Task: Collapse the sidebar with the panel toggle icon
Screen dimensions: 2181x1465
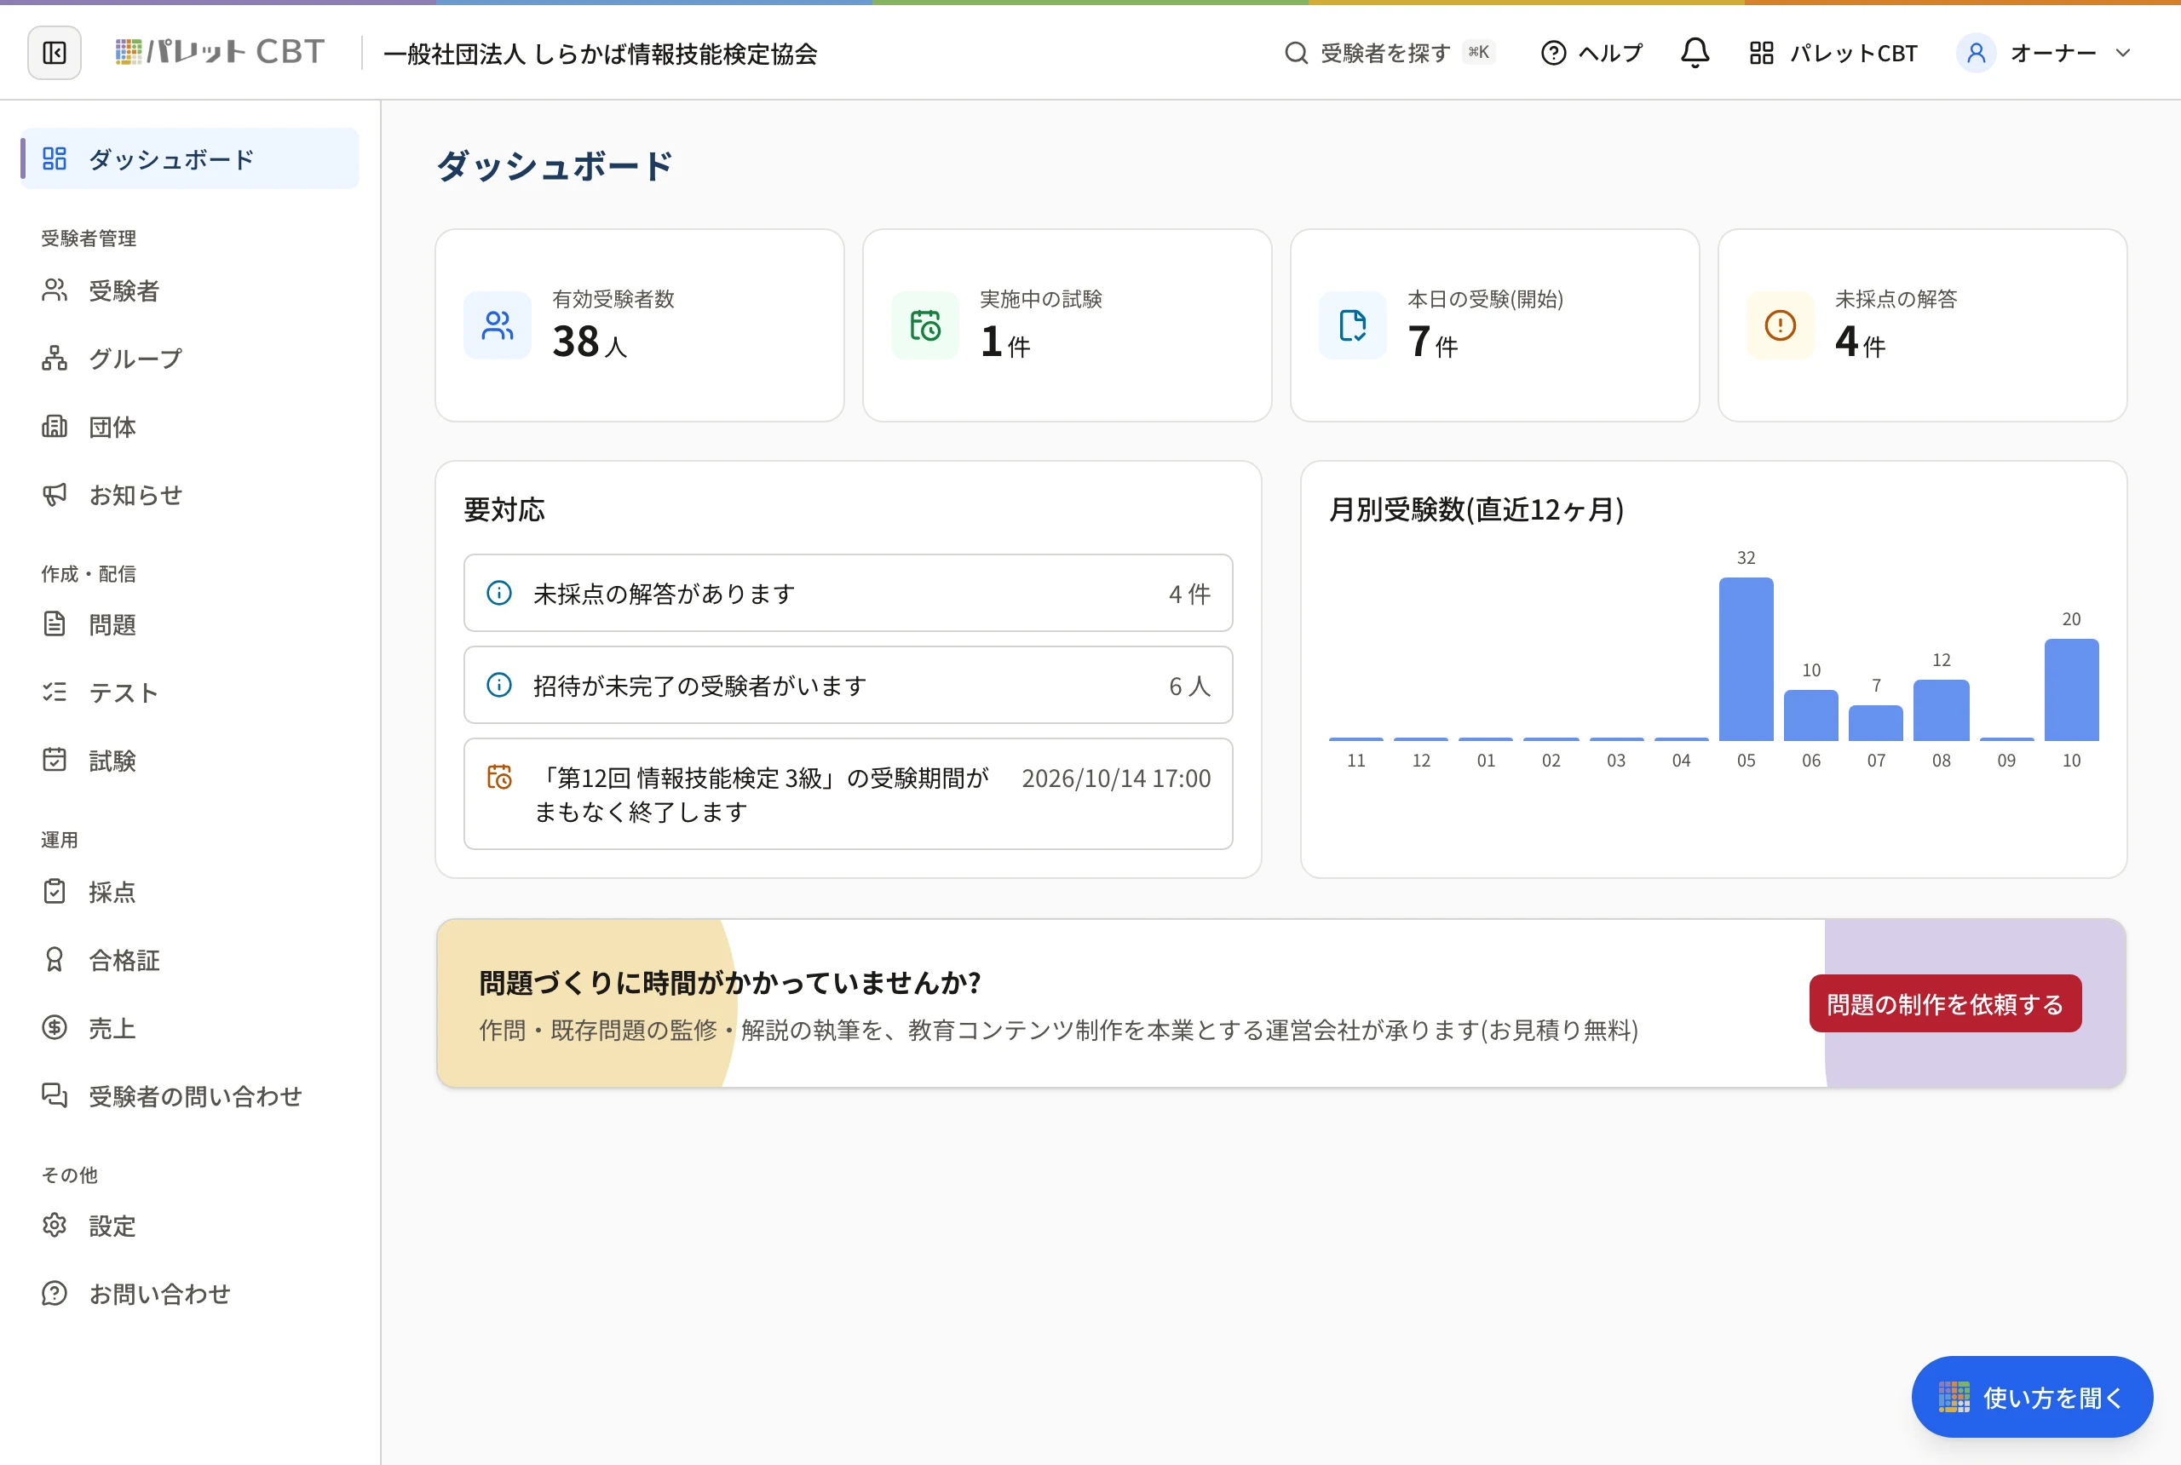Action: click(x=55, y=54)
